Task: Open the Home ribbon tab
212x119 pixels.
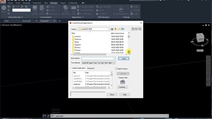Action: (x=10, y=3)
